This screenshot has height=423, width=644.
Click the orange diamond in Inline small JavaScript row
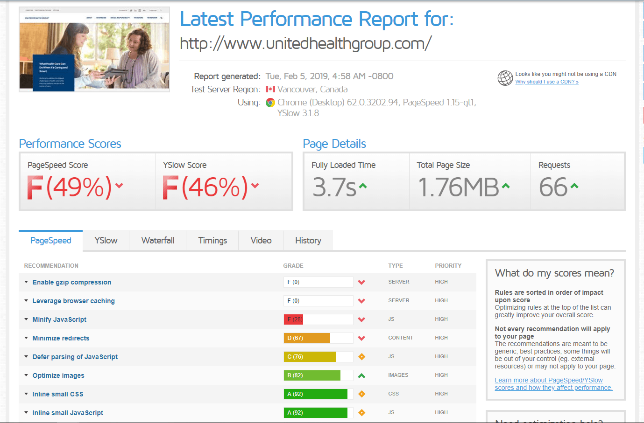[x=361, y=413]
